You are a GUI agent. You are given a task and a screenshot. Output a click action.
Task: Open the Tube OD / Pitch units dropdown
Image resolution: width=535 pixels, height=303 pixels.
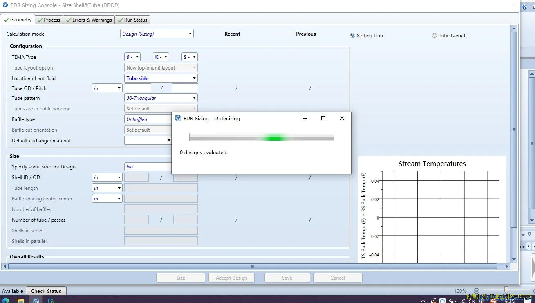coord(107,88)
